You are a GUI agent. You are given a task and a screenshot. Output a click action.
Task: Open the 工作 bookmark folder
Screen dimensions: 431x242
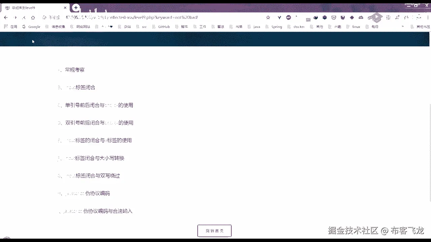coord(200,27)
